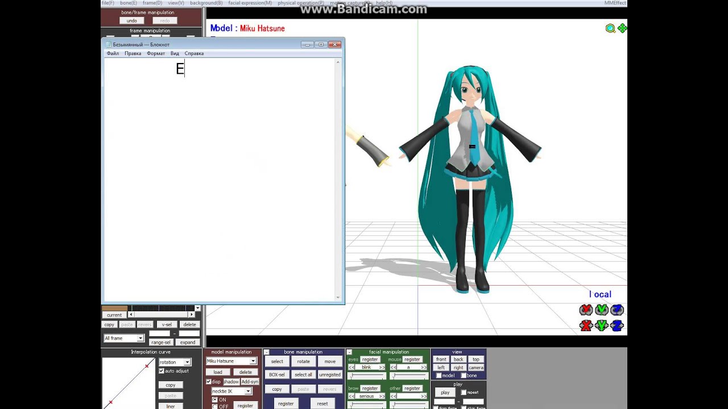This screenshot has width=728, height=409.
Task: Click the Notepad title bar icon
Action: (x=108, y=44)
